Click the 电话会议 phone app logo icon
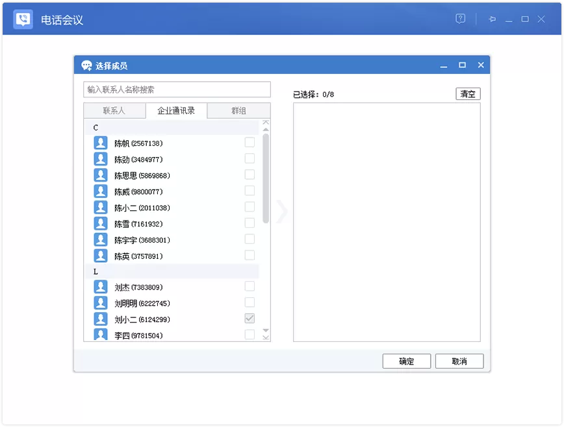The image size is (564, 427). coord(23,19)
